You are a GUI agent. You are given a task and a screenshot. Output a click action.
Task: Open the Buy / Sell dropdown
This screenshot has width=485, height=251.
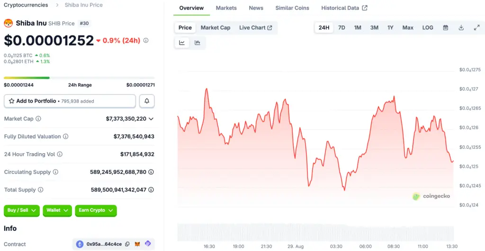[x=22, y=210]
